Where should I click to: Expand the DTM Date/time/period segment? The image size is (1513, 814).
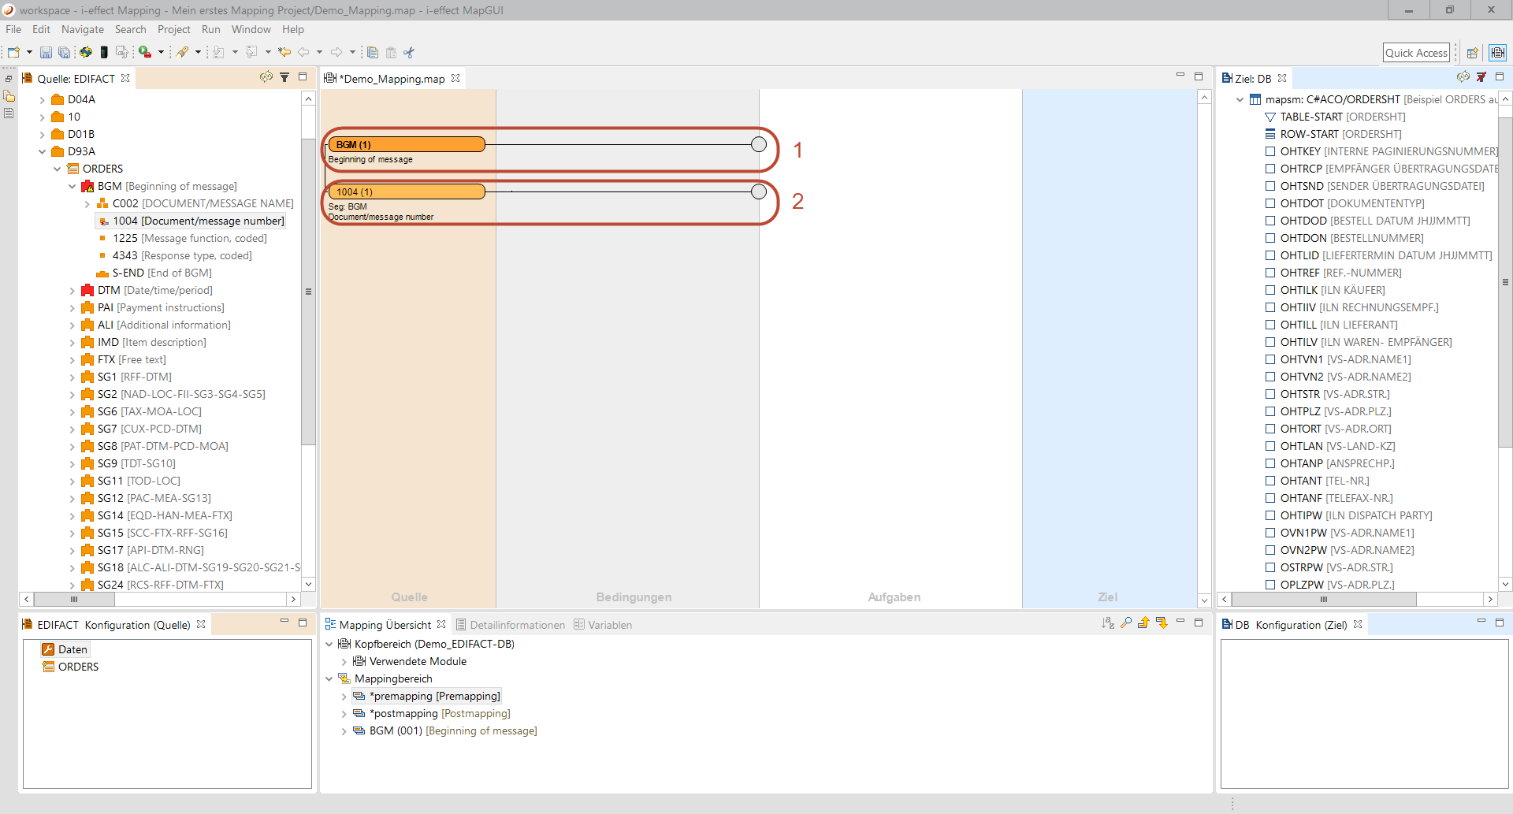72,291
